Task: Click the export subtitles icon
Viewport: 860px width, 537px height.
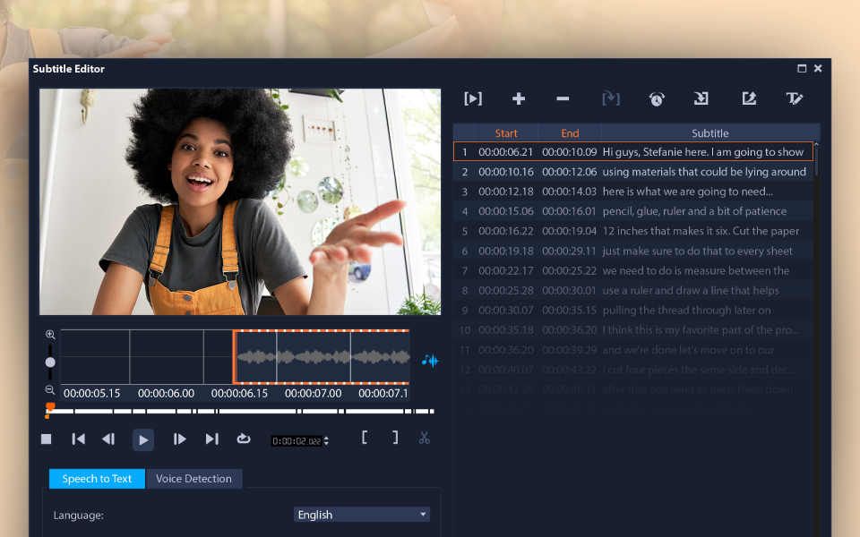Action: click(749, 98)
